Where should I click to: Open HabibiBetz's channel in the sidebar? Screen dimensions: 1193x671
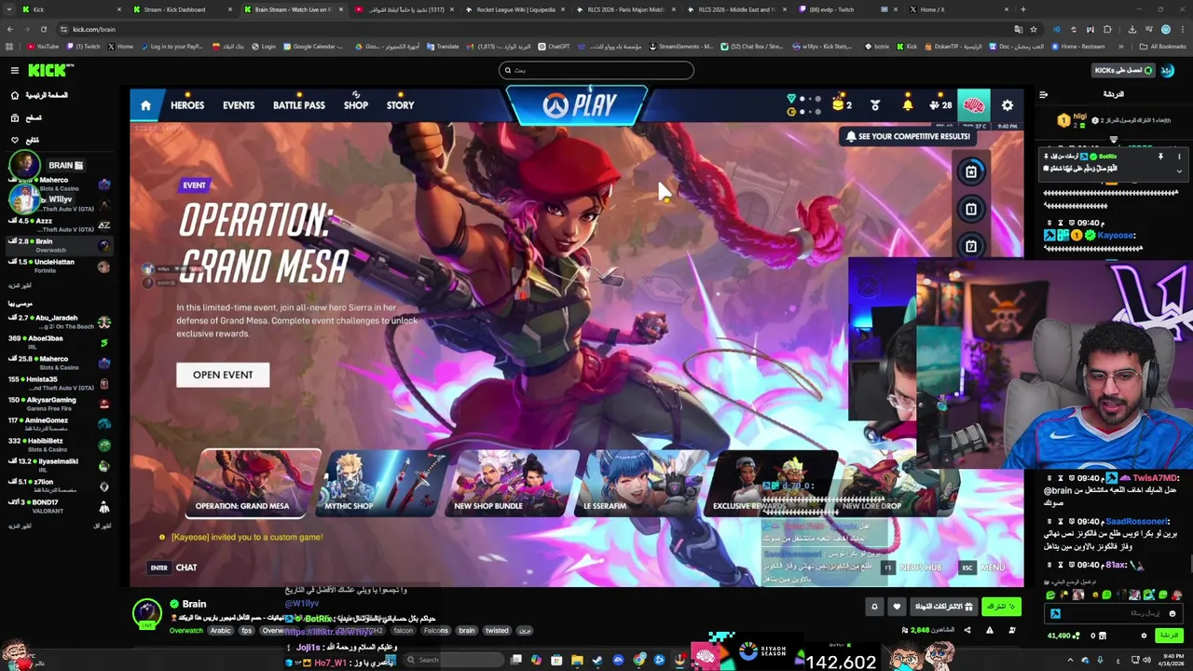point(59,445)
